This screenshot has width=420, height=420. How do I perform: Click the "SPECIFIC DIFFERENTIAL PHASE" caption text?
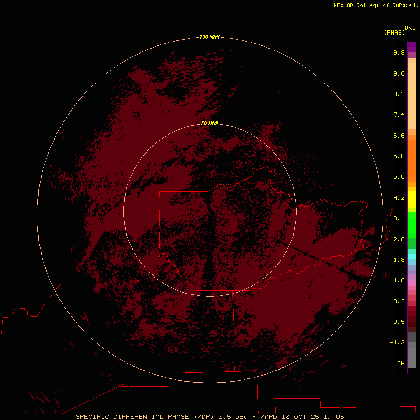click(133, 417)
